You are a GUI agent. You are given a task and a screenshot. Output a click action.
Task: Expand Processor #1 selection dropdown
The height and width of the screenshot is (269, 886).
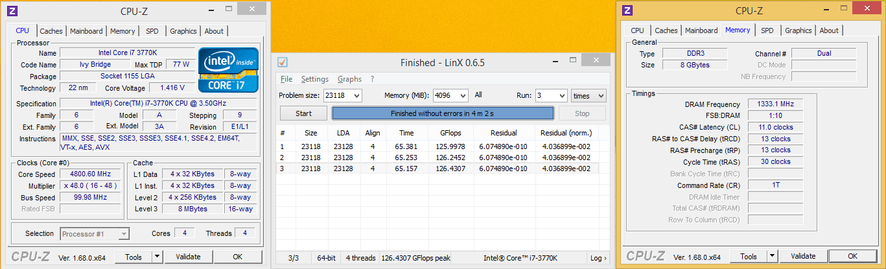(x=124, y=233)
